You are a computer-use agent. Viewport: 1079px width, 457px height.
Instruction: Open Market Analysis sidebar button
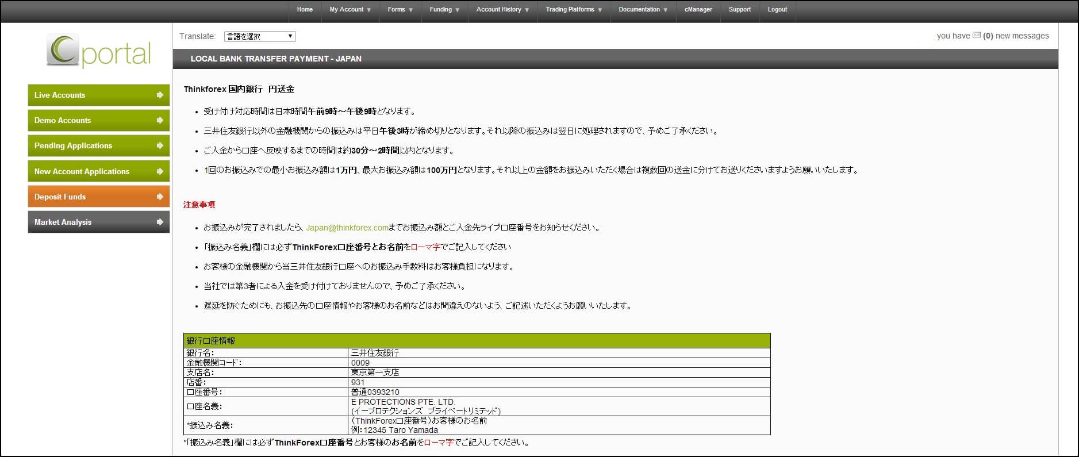[x=99, y=222]
